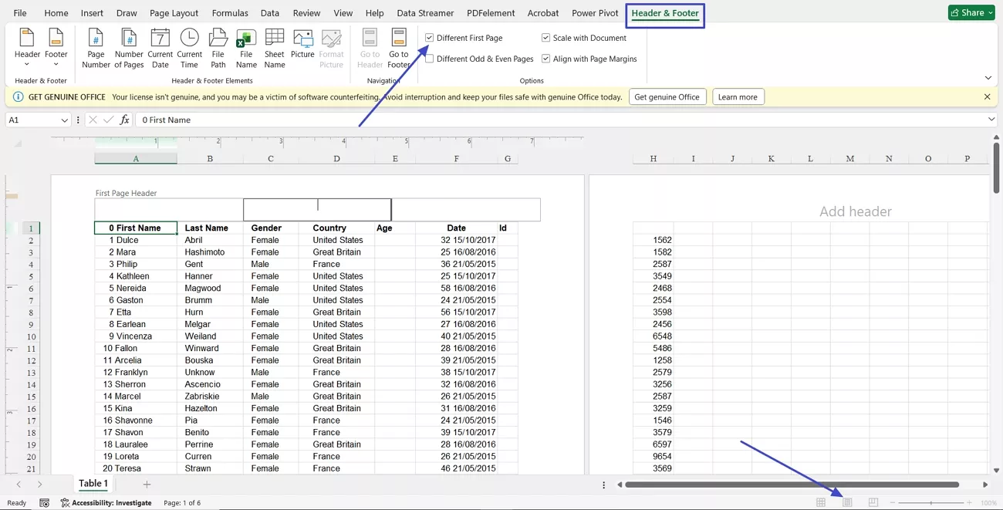Insert a Picture into the header
This screenshot has height=510, width=1003.
point(302,48)
